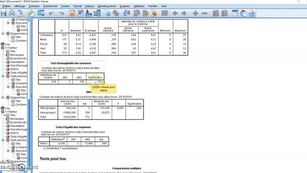Click the Go to Case icon

tap(80, 13)
